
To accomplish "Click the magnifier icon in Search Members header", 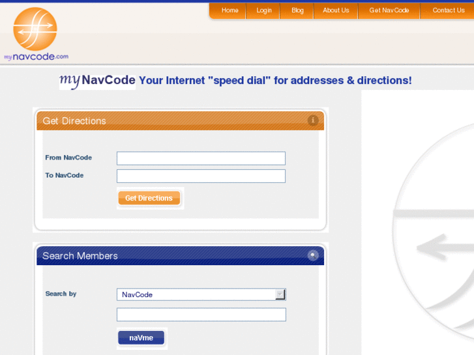I will click(313, 255).
